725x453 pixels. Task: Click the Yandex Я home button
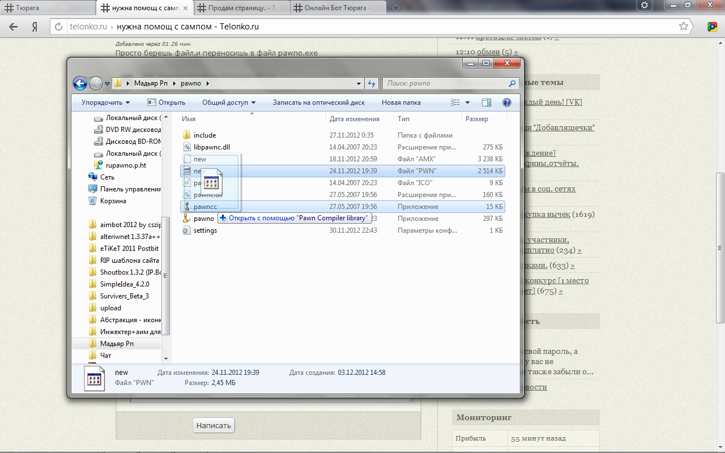35,27
